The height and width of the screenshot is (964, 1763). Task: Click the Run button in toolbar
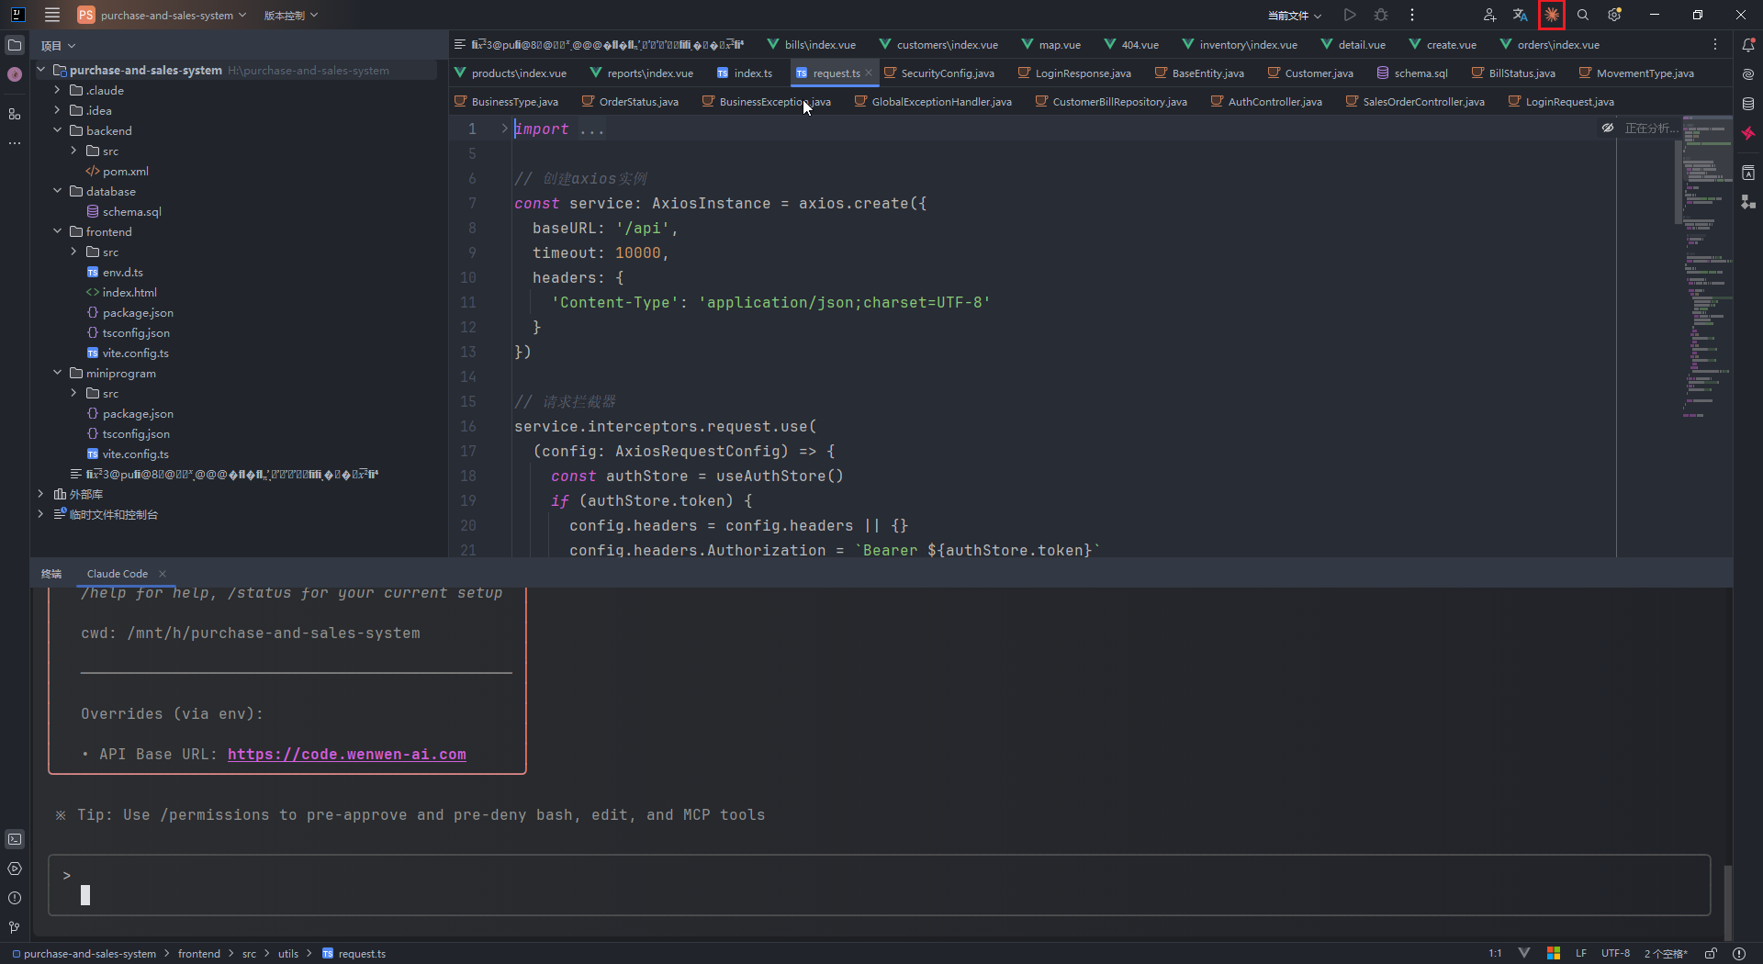pos(1350,15)
